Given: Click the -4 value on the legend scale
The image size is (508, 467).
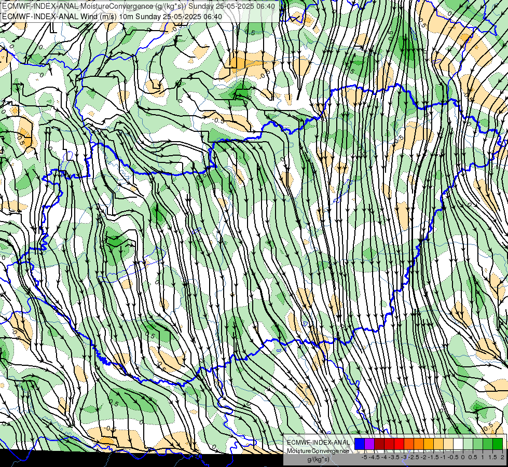Looking at the screenshot, I should (x=384, y=457).
